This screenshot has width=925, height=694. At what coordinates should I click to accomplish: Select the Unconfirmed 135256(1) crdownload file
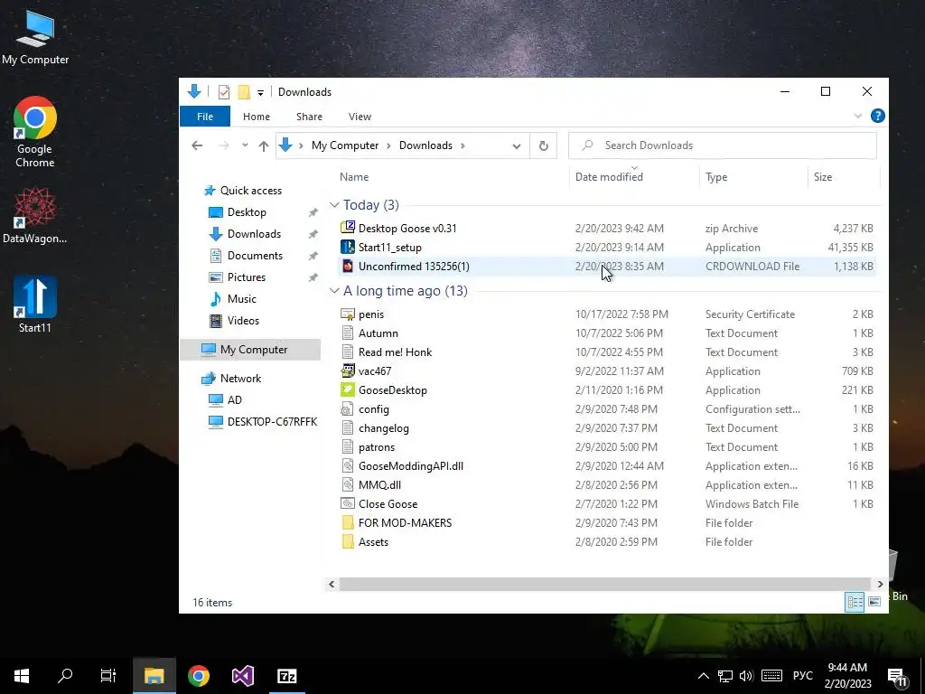(414, 267)
